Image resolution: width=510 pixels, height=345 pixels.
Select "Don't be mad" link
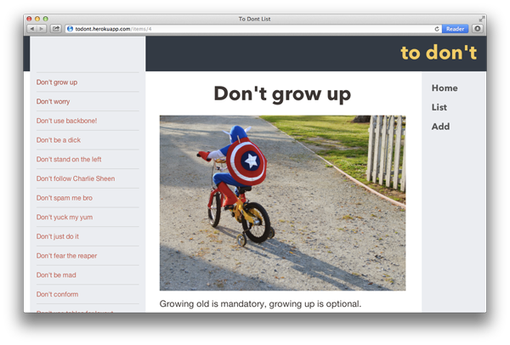[56, 275]
